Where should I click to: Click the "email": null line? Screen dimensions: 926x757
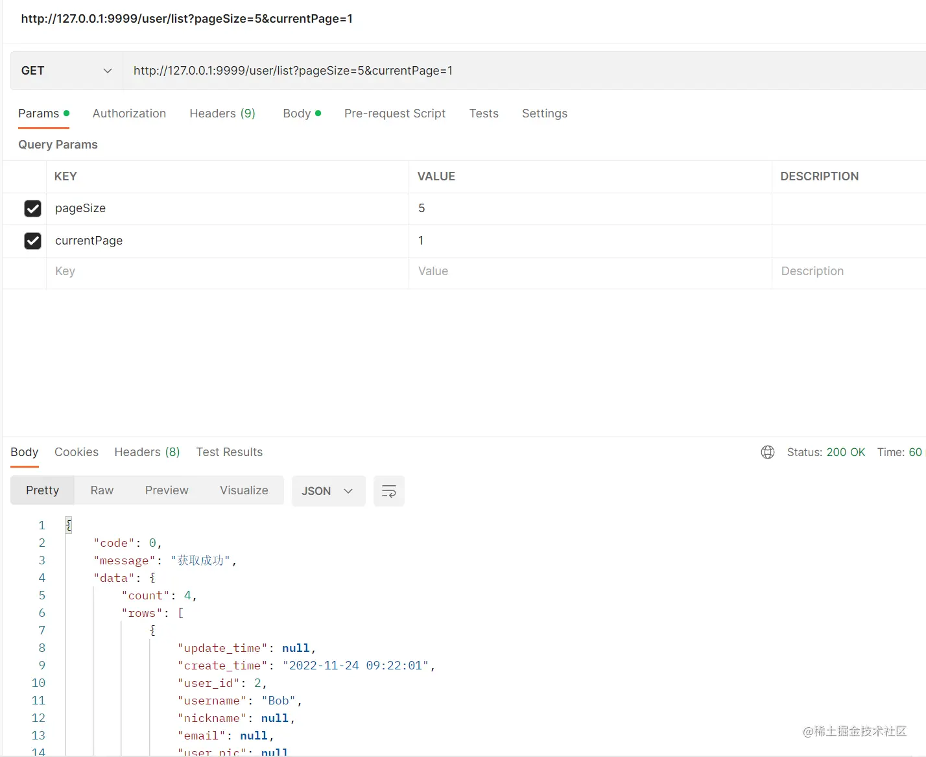coord(226,736)
